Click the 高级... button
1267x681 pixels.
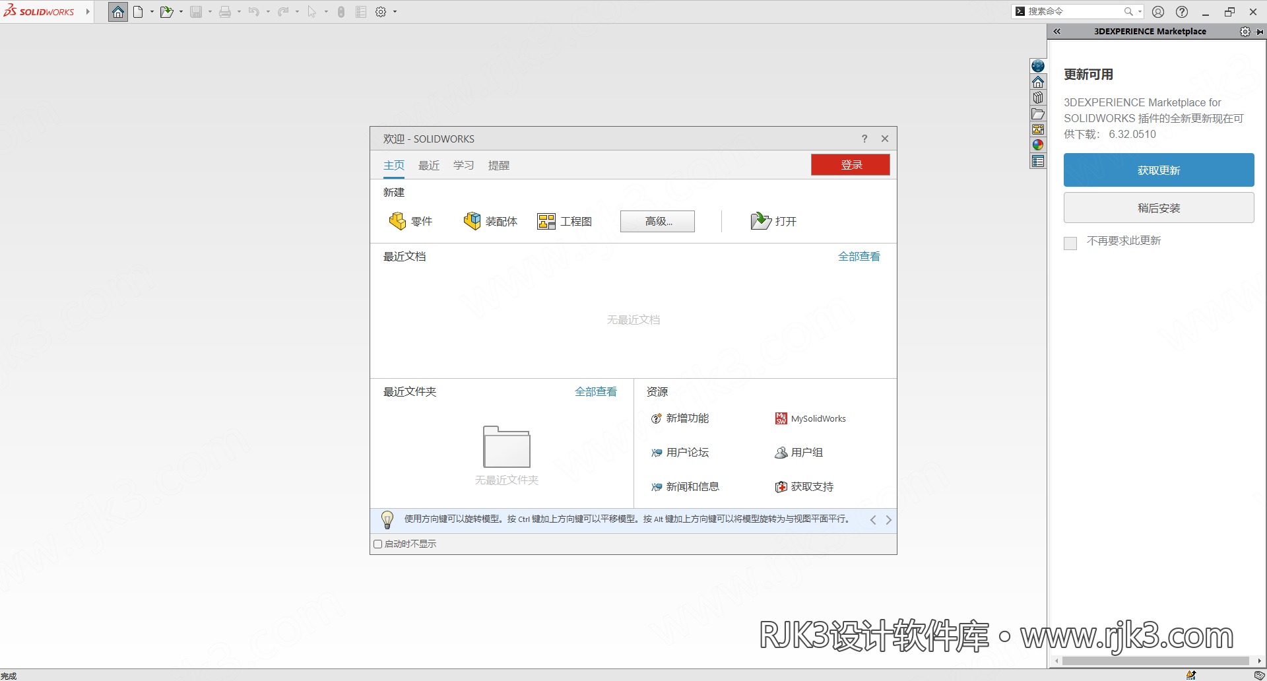(657, 222)
